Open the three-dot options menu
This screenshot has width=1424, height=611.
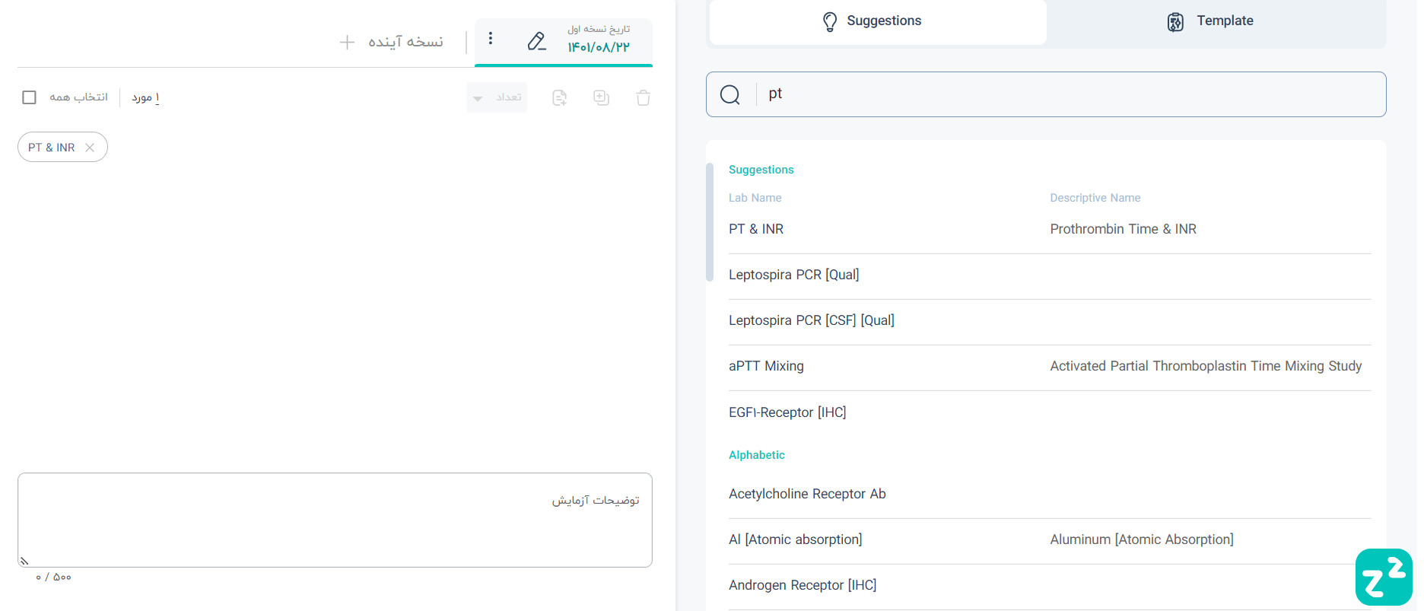pyautogui.click(x=491, y=38)
